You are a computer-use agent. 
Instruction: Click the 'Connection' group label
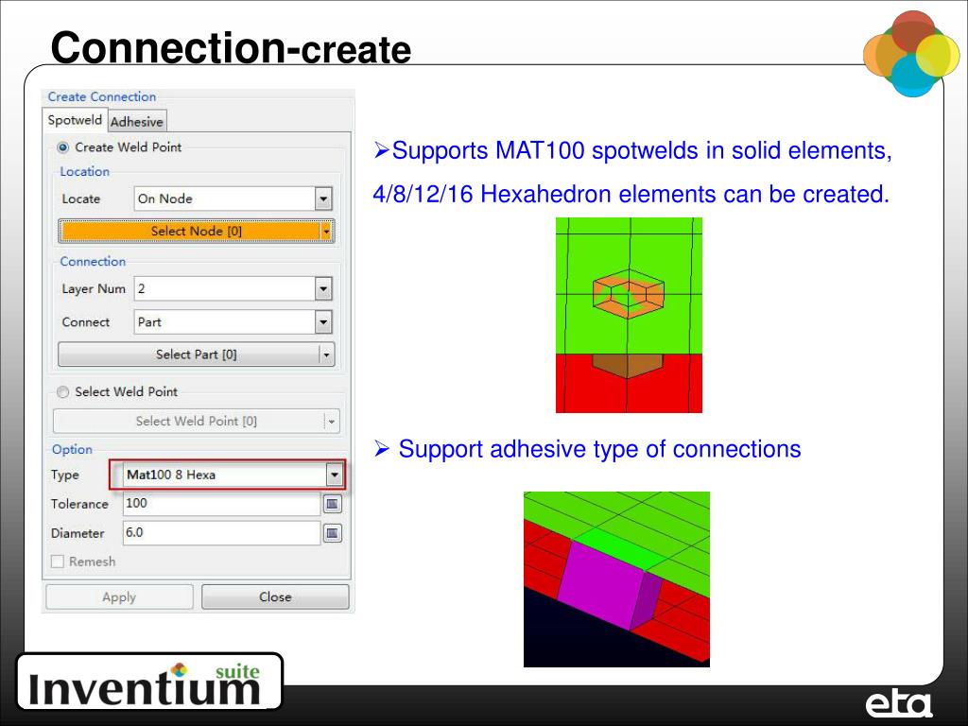93,262
